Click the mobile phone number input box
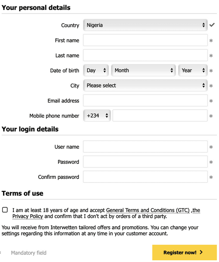The width and height of the screenshot is (219, 262). click(x=160, y=115)
